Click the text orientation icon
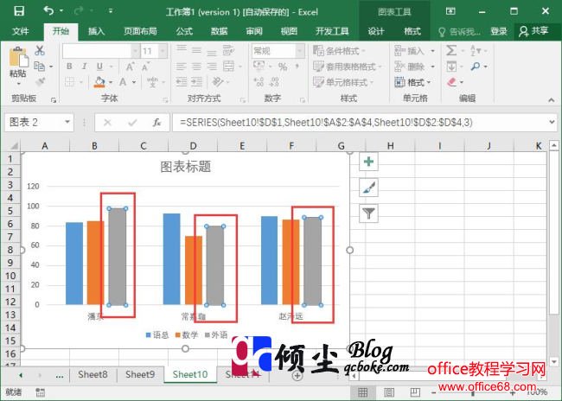This screenshot has height=401, width=562. (x=217, y=82)
